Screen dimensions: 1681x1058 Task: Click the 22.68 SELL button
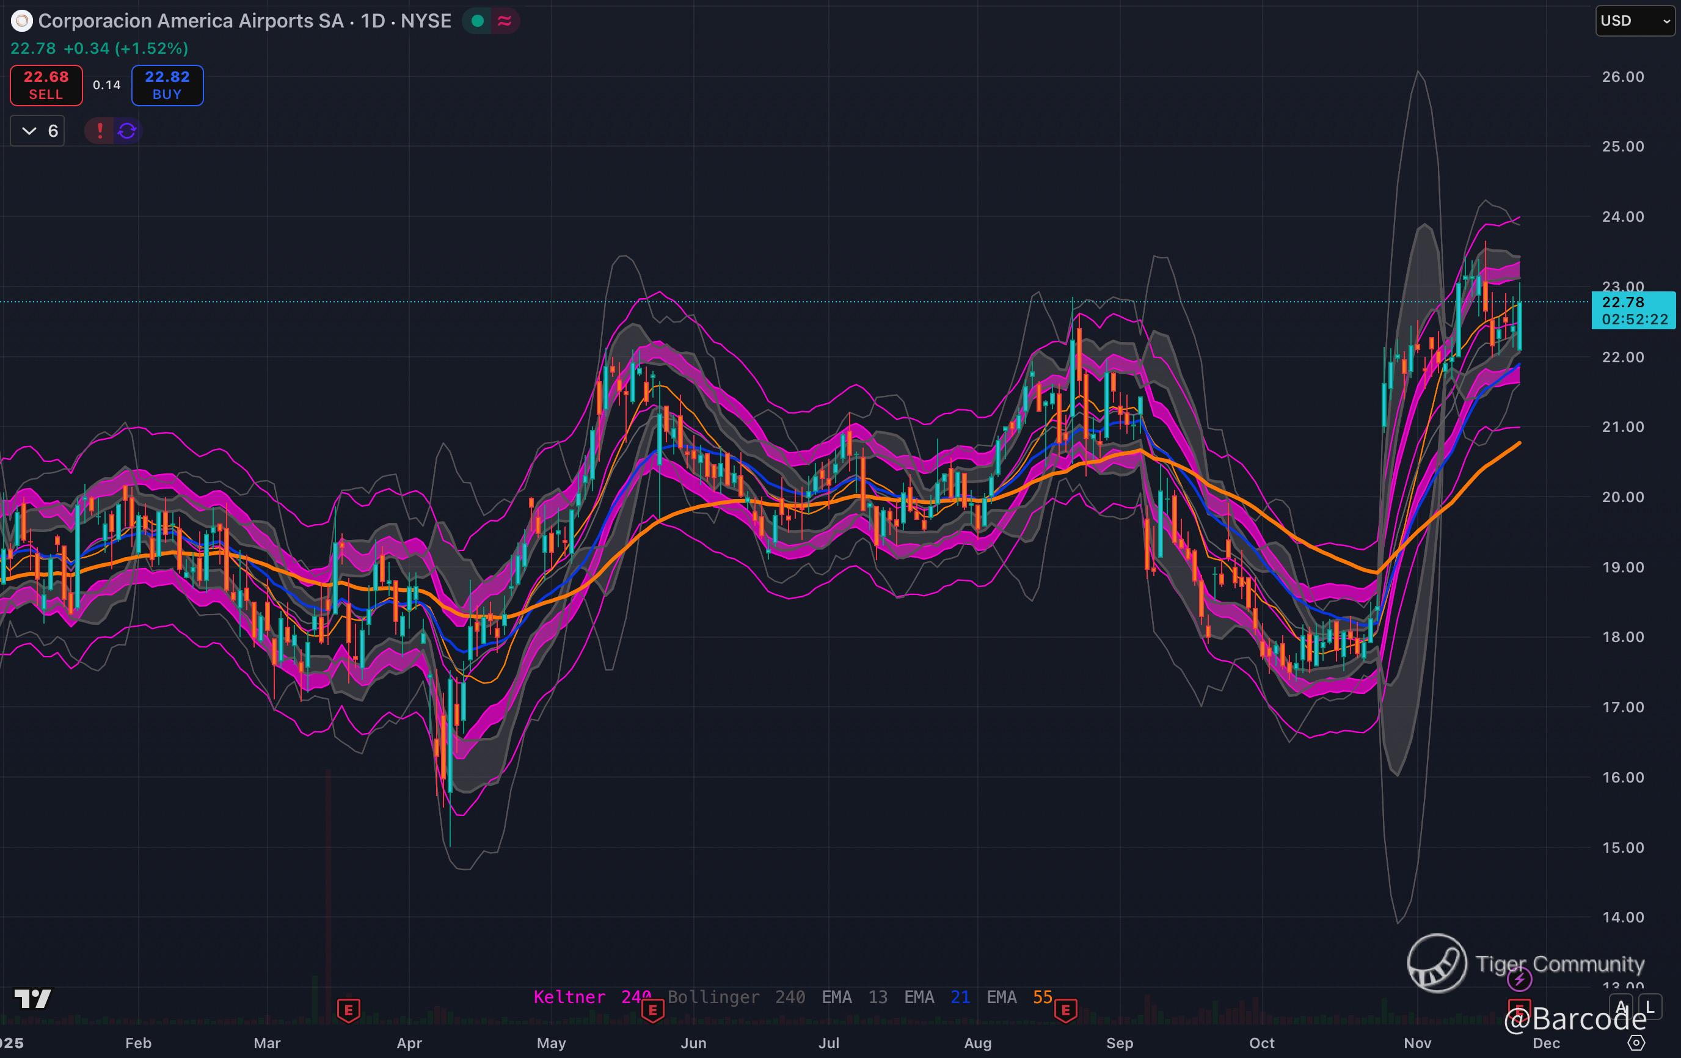point(46,85)
